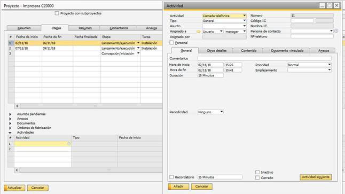
Task: Collapse the Actividades section
Action: (x=10, y=133)
